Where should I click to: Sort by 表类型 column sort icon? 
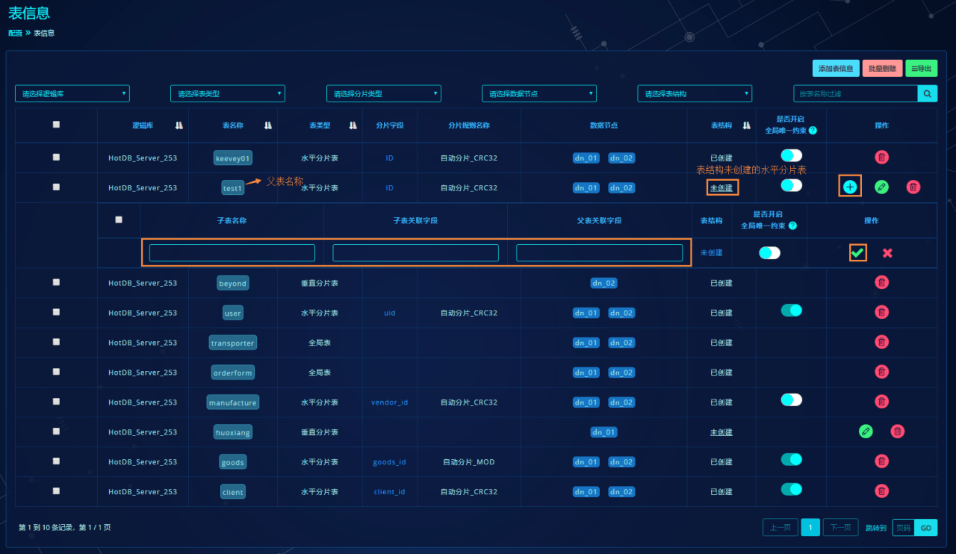(353, 125)
